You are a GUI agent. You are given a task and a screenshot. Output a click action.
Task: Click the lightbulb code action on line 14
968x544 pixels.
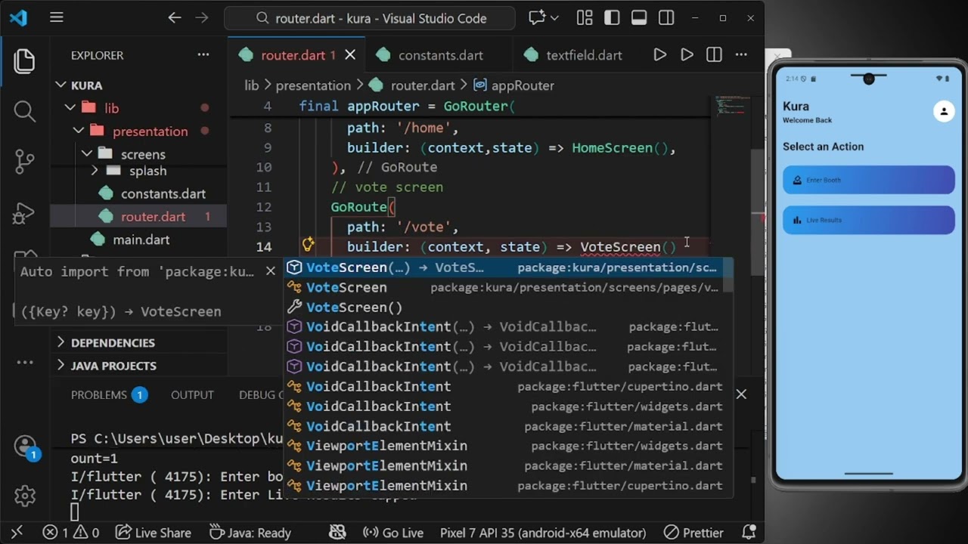point(308,244)
